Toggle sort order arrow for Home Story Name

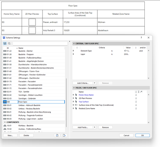(136, 95)
